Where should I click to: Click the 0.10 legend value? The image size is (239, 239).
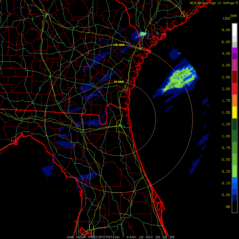tap(226, 183)
